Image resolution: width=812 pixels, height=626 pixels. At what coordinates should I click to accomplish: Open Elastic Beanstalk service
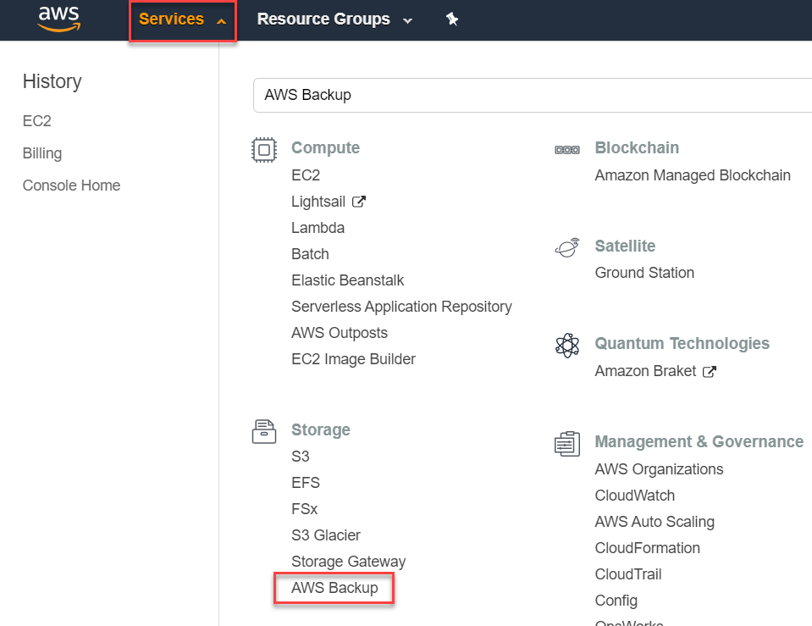pos(347,280)
